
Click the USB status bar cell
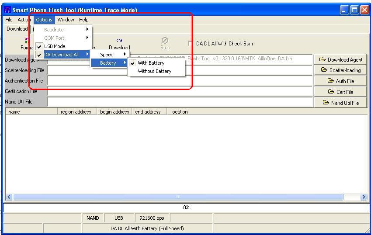tap(118, 218)
